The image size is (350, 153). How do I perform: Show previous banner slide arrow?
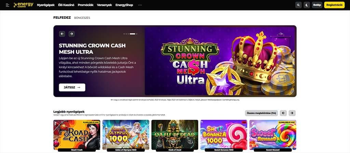pyautogui.click(x=62, y=34)
